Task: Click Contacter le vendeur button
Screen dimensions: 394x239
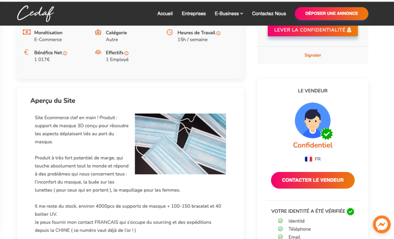Action: [x=312, y=180]
